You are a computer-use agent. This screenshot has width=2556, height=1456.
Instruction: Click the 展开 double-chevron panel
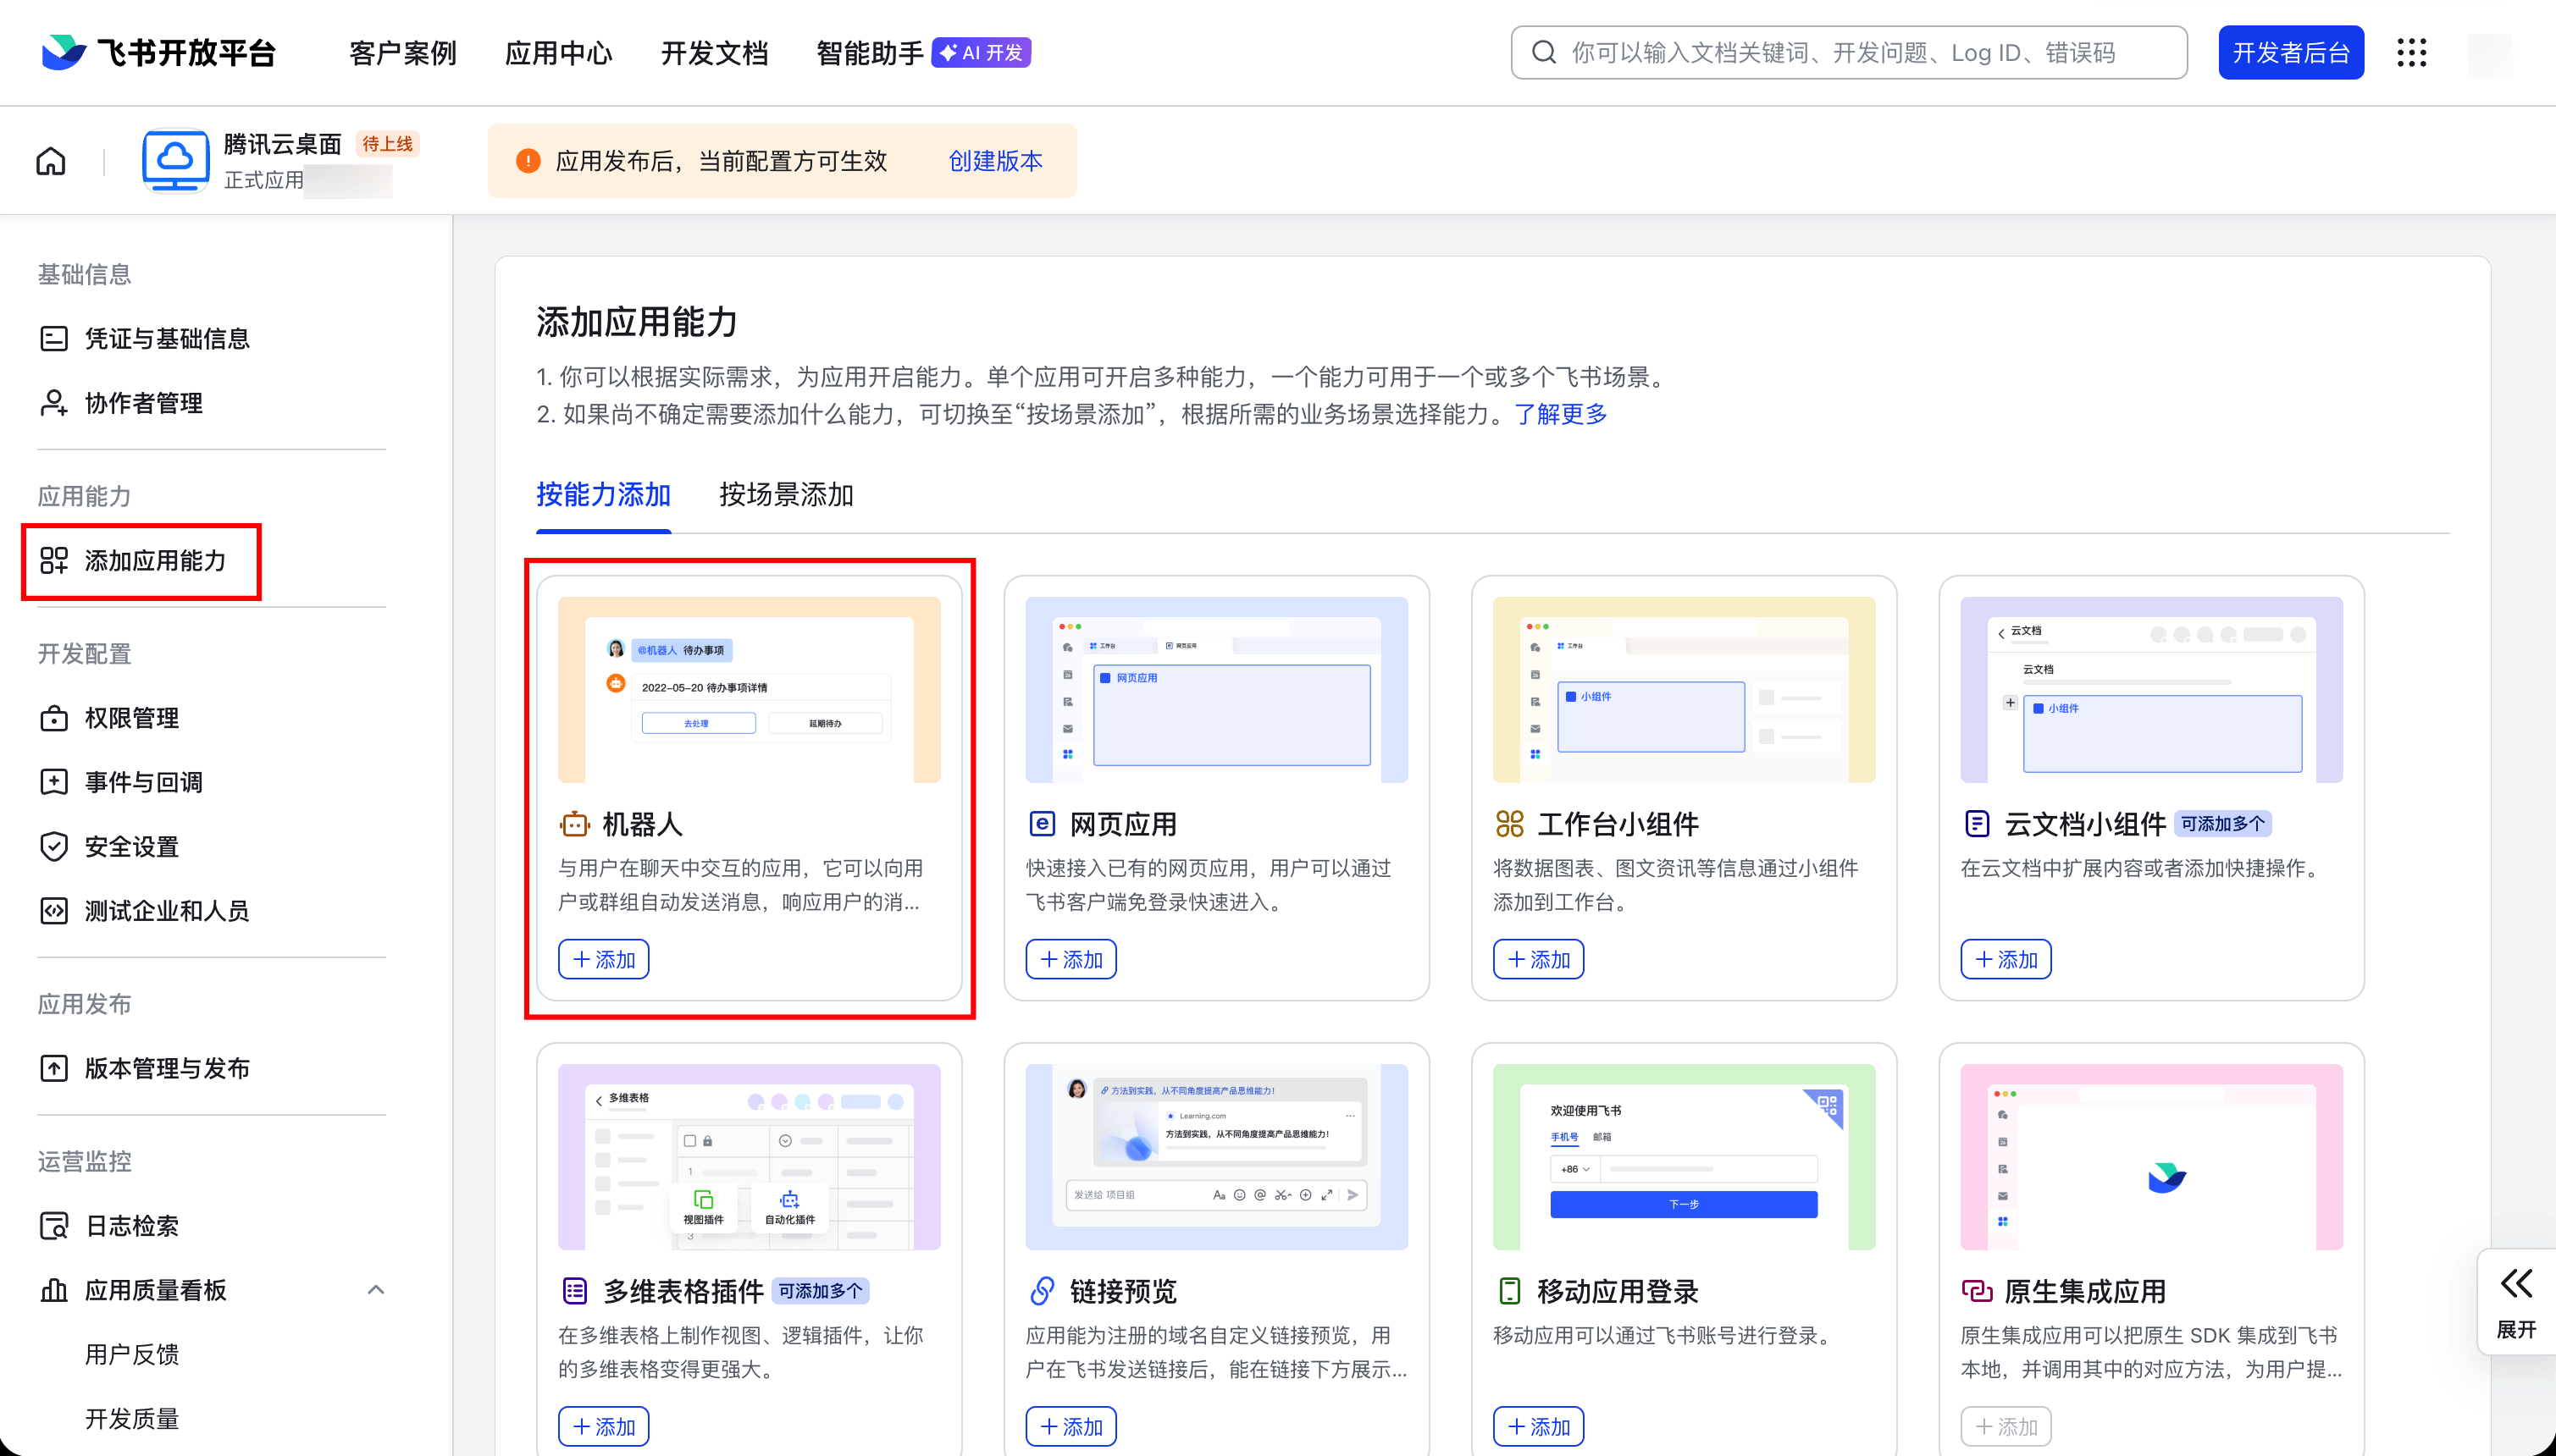[2515, 1301]
